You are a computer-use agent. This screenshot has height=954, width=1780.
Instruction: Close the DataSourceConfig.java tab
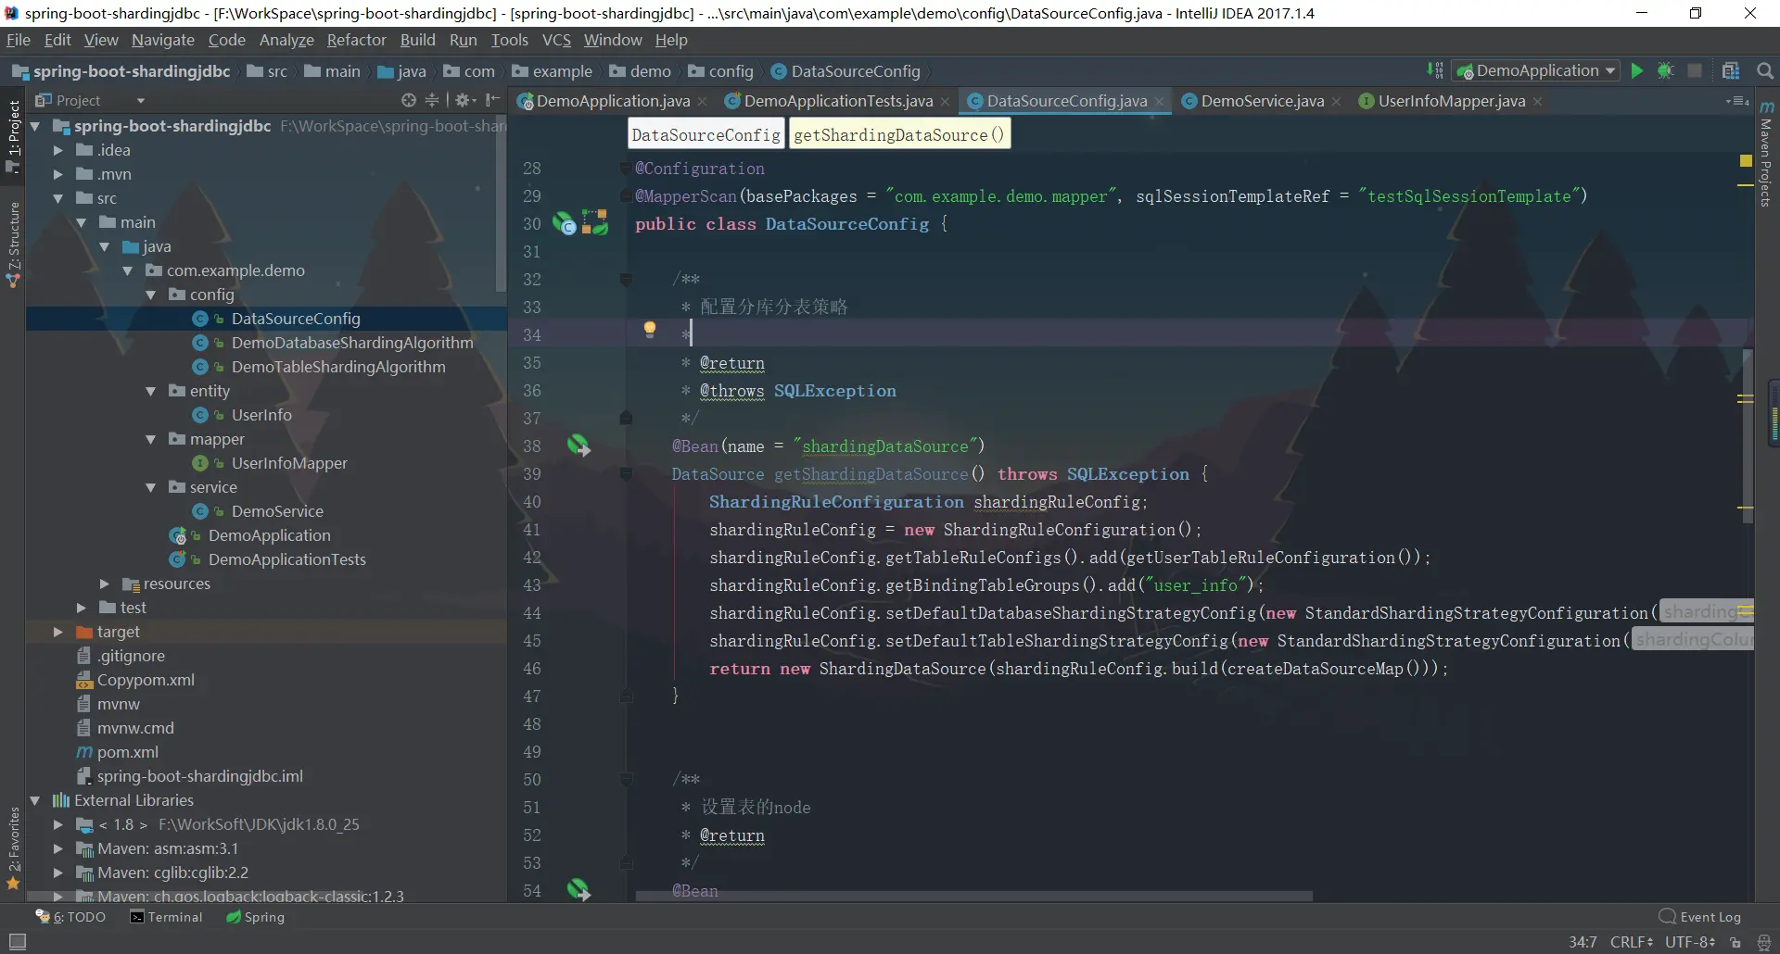pos(1159,102)
